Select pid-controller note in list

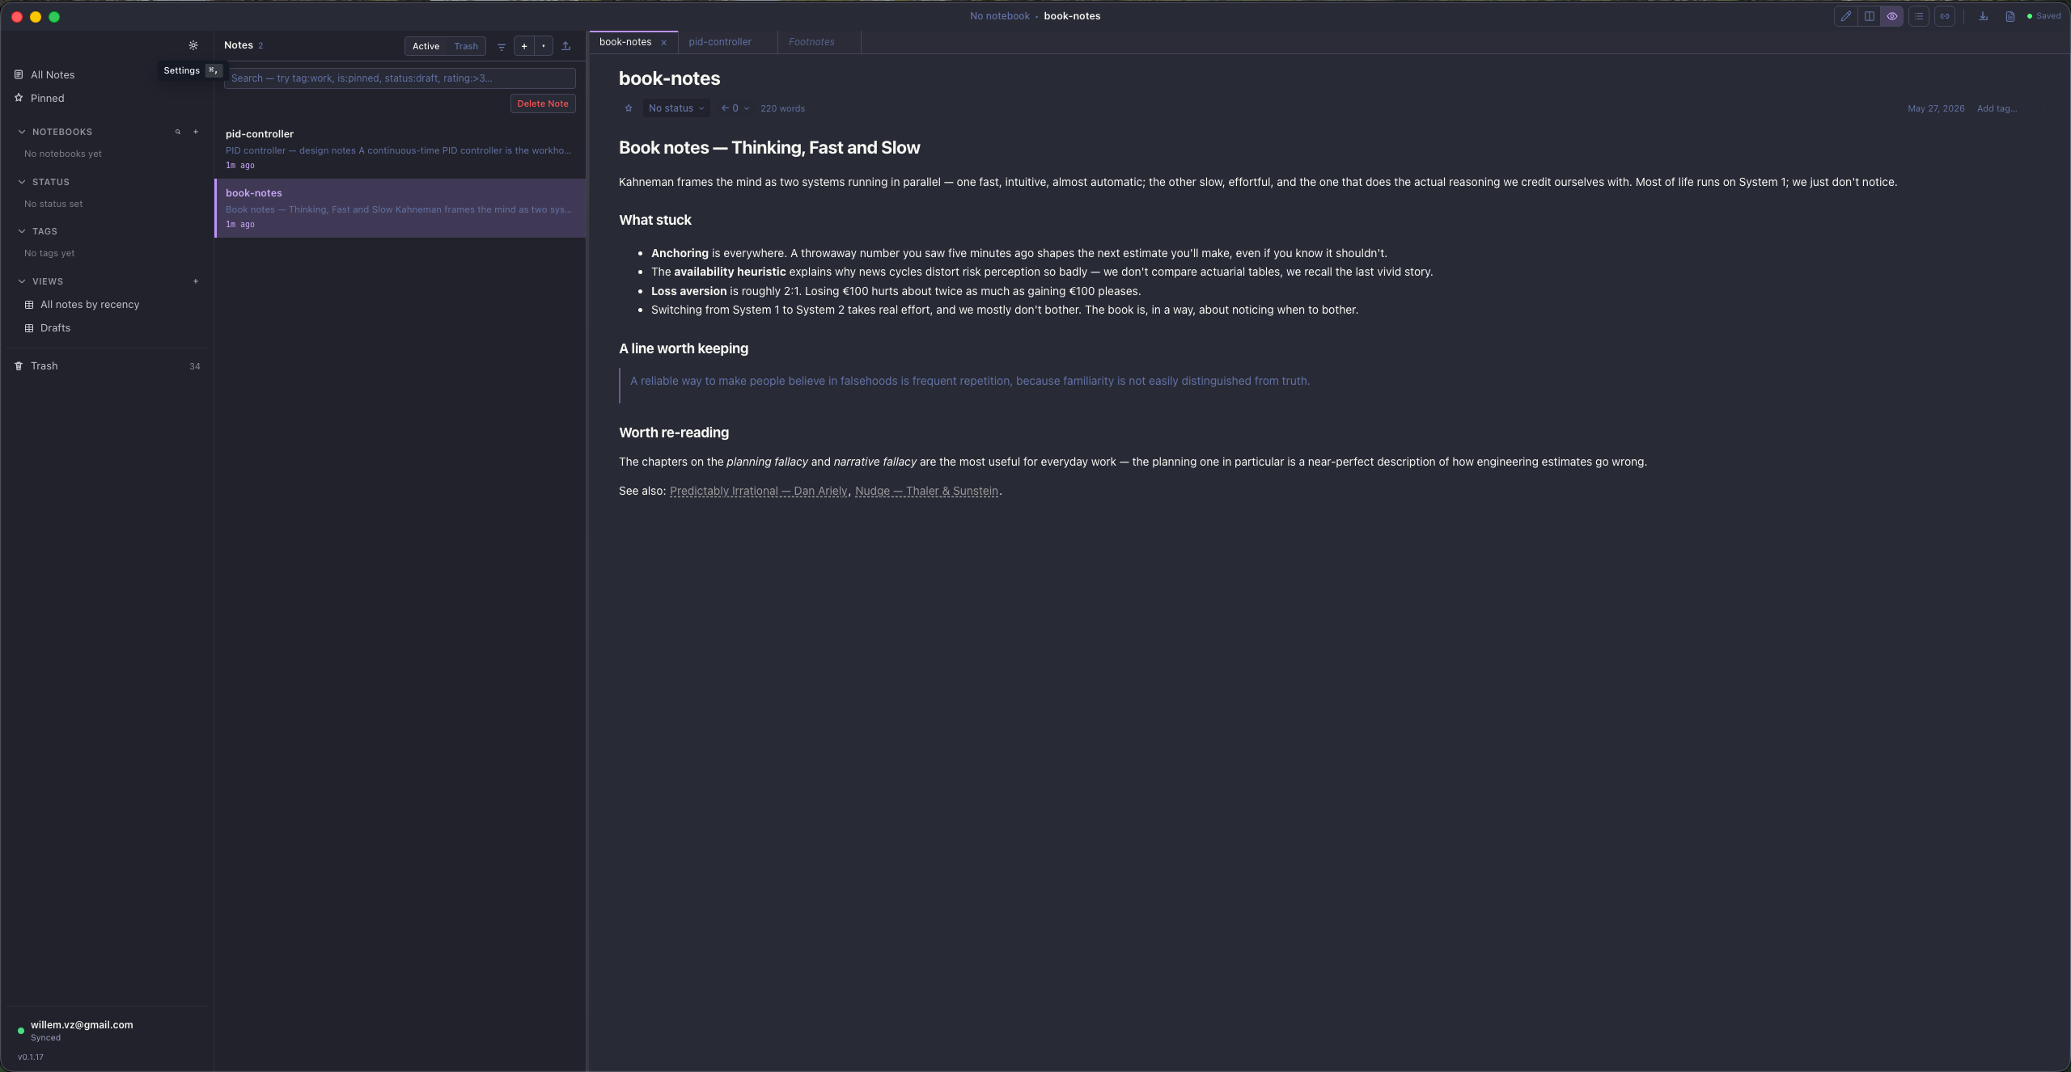click(400, 150)
